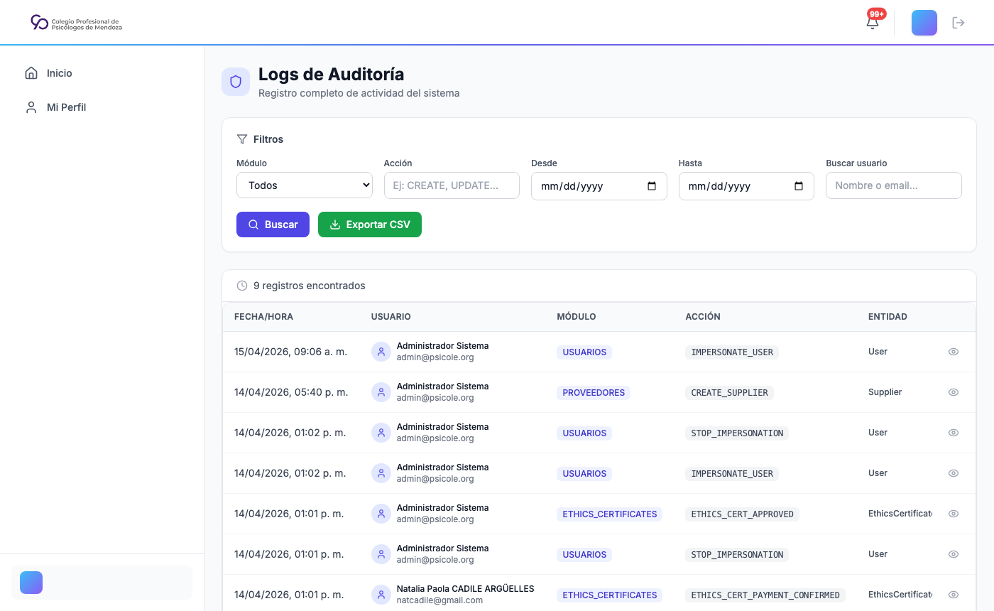This screenshot has width=994, height=611.
Task: View details of the 14/04/2026 01:02 STOP_IMPERSONATION log
Action: 954,433
